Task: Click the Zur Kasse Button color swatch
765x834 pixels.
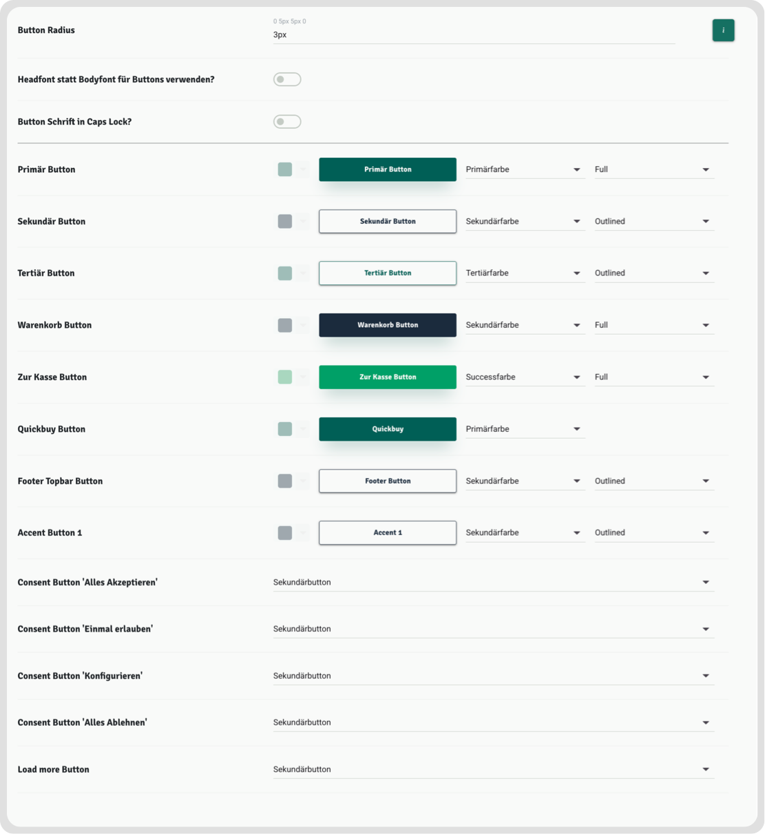Action: pos(285,377)
